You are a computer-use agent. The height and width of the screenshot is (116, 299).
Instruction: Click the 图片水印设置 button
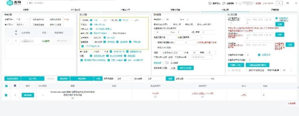pyautogui.click(x=186, y=68)
